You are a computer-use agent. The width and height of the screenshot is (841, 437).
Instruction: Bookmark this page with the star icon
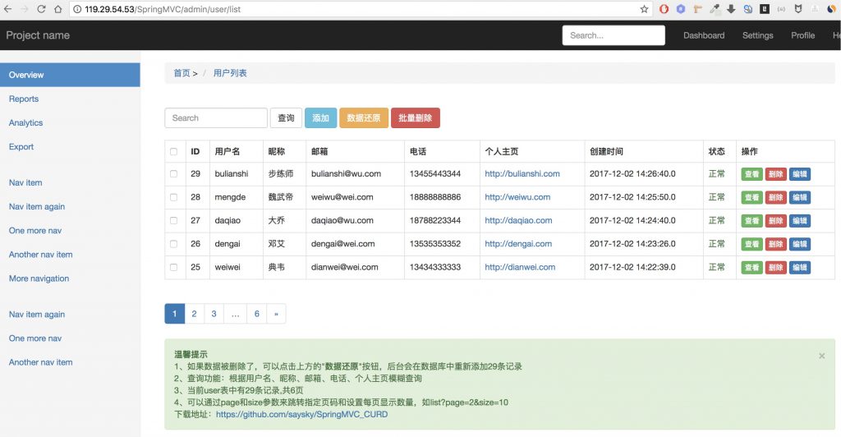point(645,9)
